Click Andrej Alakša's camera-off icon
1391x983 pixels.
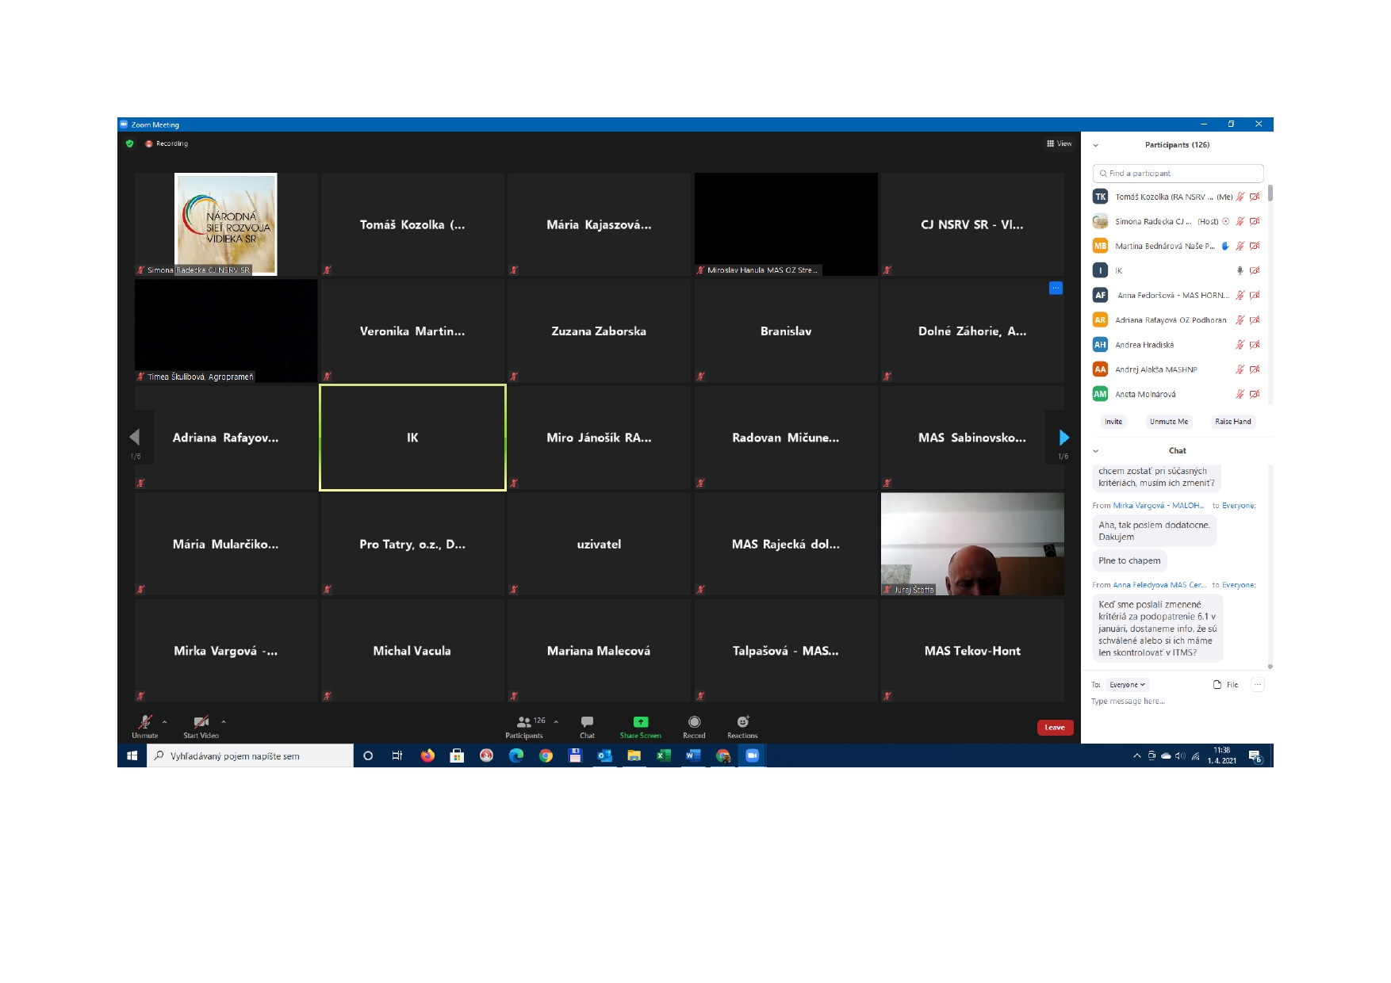coord(1255,369)
